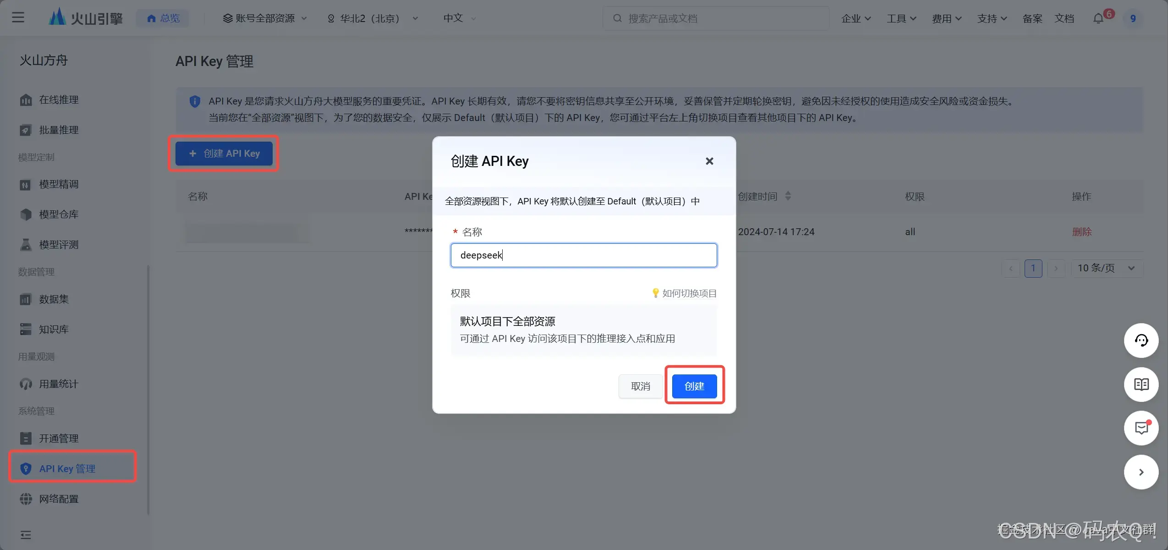Click the hamburger menu icon at top left
The image size is (1168, 550).
[x=18, y=17]
